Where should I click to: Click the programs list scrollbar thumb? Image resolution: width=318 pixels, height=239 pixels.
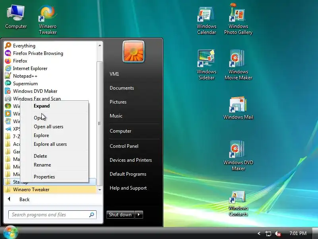pos(99,123)
